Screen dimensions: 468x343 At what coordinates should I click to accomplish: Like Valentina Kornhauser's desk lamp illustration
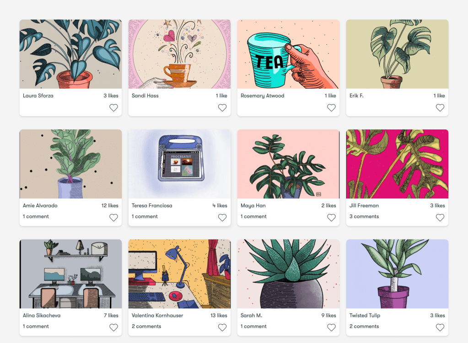tap(222, 327)
